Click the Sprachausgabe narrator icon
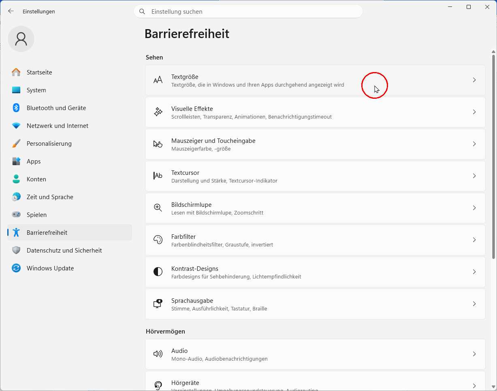 pos(158,304)
